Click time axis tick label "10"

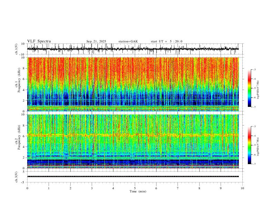click(x=242, y=188)
